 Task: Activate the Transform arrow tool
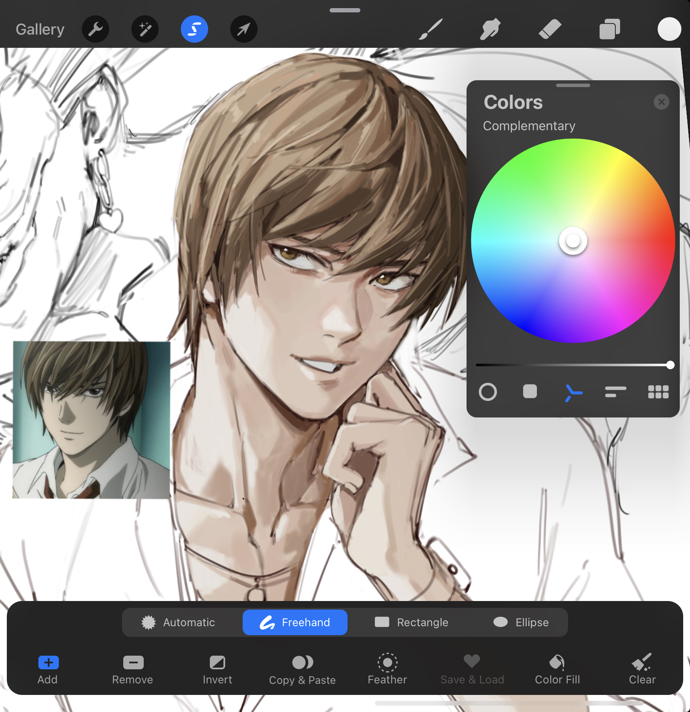coord(244,29)
